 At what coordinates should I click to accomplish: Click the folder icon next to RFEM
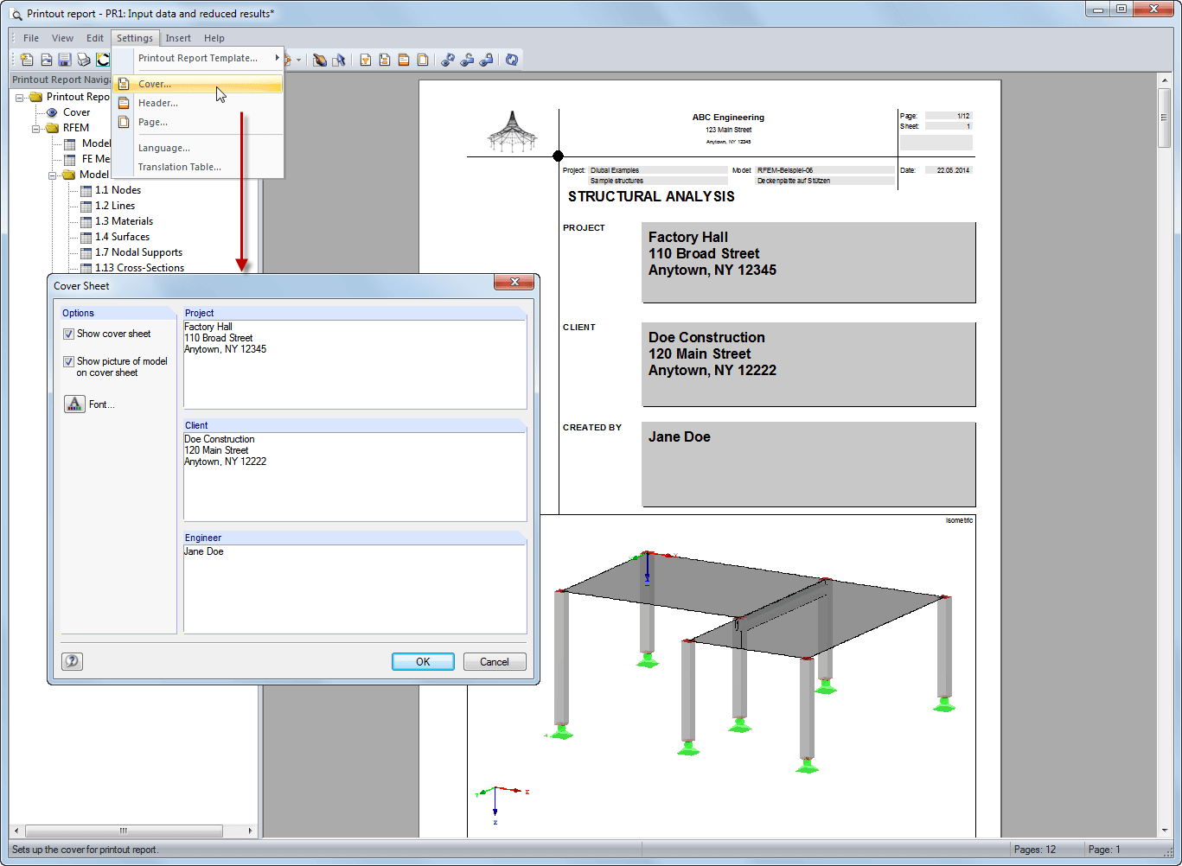[x=52, y=128]
